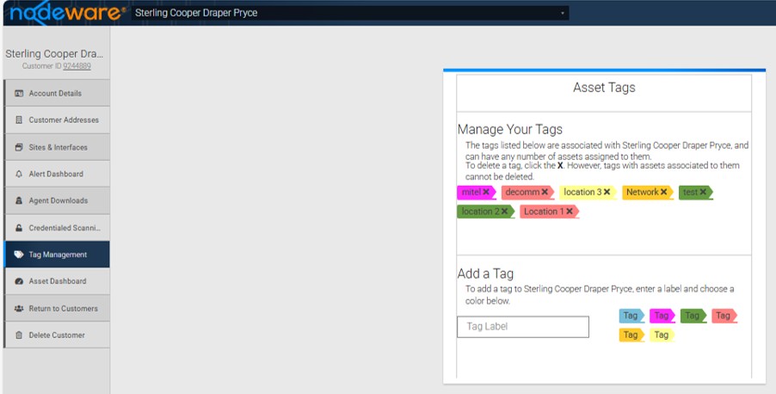
Task: Remove the location 2 tag via X
Action: [x=504, y=212]
